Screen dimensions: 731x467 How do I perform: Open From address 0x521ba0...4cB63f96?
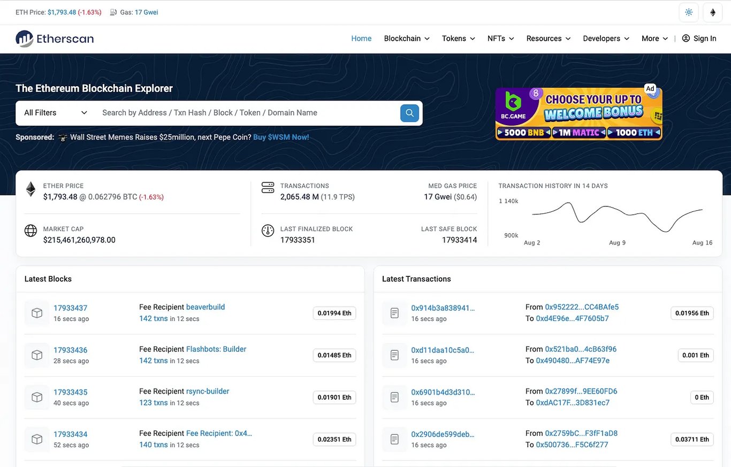coord(581,349)
